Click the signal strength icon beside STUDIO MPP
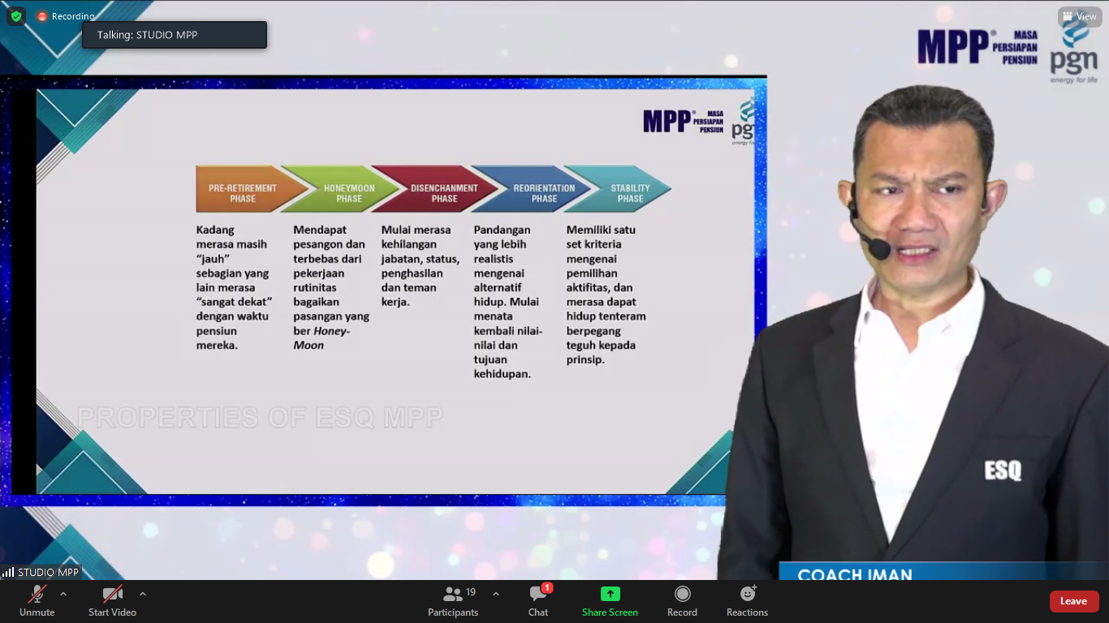The height and width of the screenshot is (623, 1109). coord(8,573)
